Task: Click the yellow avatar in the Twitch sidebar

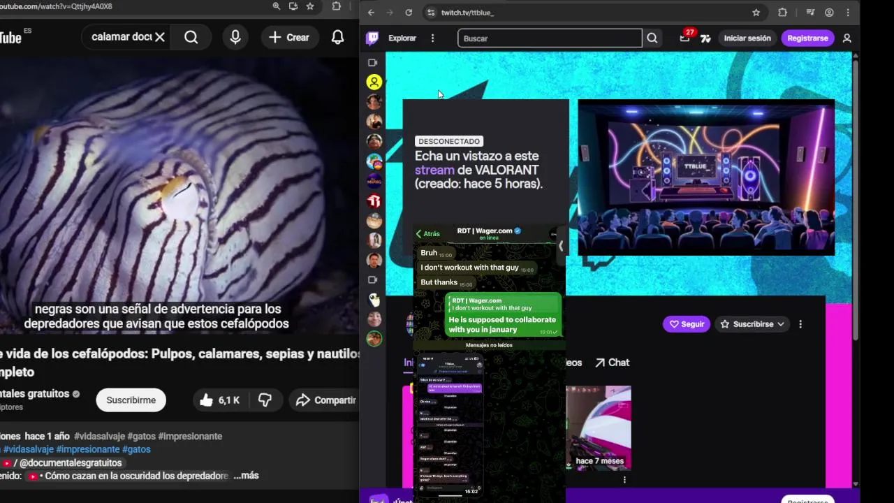Action: 374,82
